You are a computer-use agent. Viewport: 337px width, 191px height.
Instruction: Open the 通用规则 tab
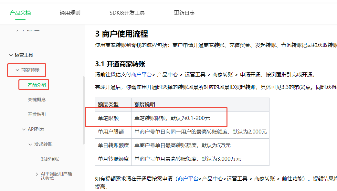click(x=70, y=13)
